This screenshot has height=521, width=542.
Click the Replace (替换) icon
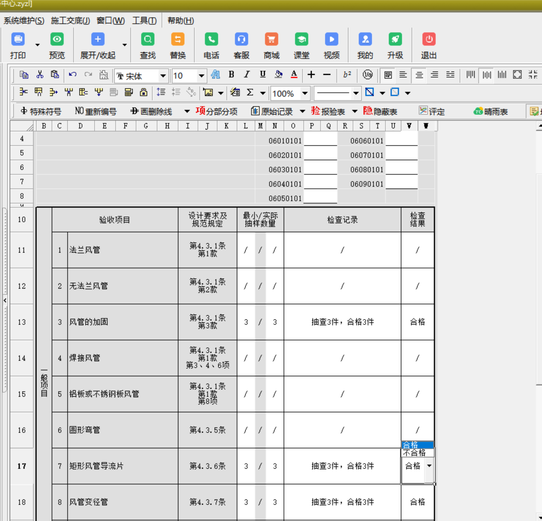point(178,40)
